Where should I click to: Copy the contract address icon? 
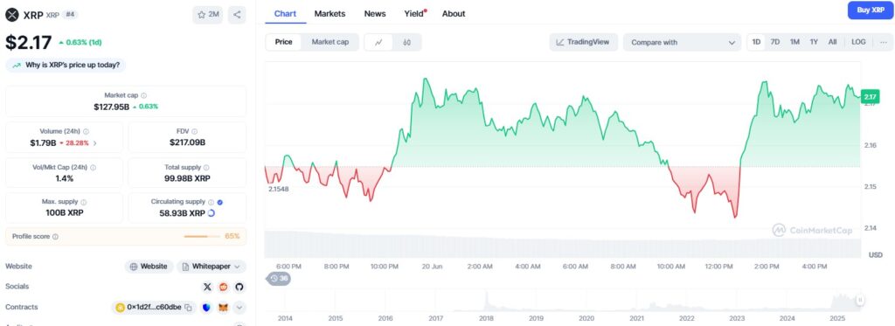tap(188, 308)
